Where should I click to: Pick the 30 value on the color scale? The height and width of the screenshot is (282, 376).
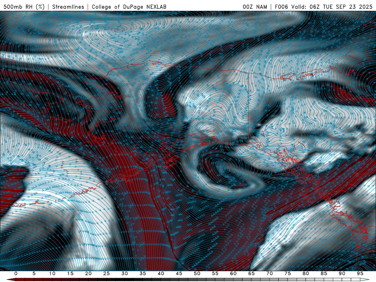tap(125, 274)
